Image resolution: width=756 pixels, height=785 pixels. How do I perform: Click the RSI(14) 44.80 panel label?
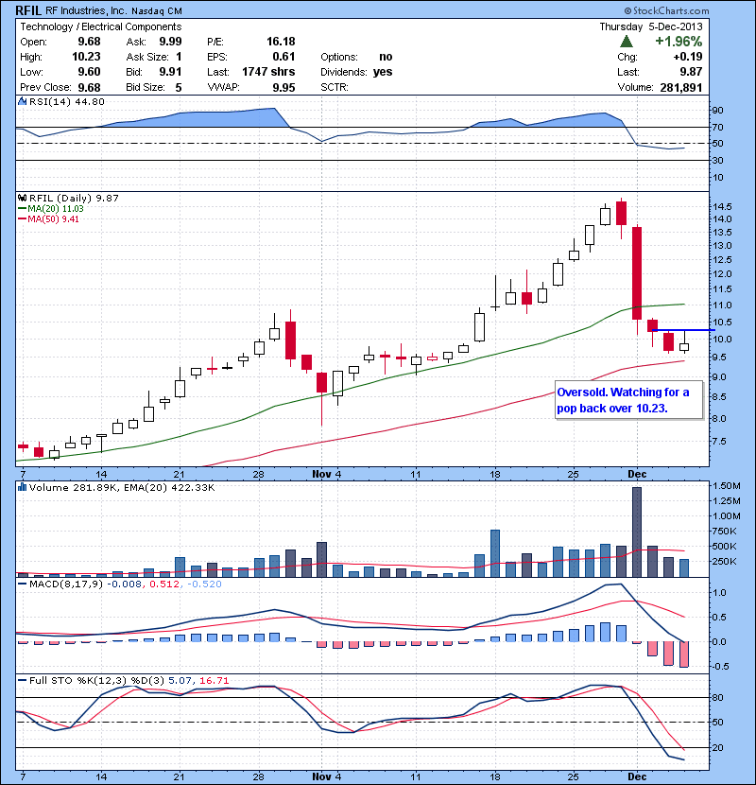pos(67,101)
